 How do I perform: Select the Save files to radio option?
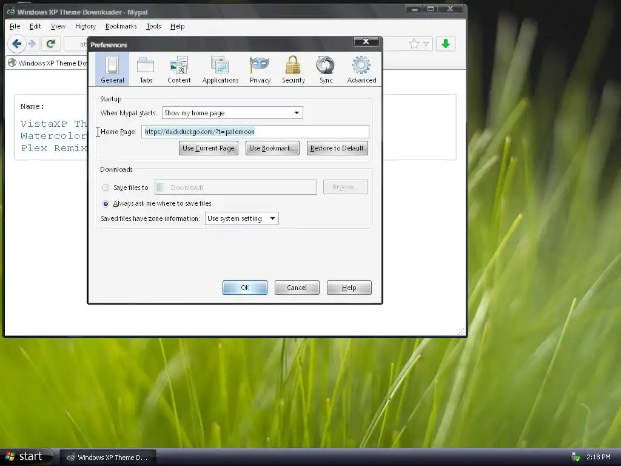tap(106, 187)
